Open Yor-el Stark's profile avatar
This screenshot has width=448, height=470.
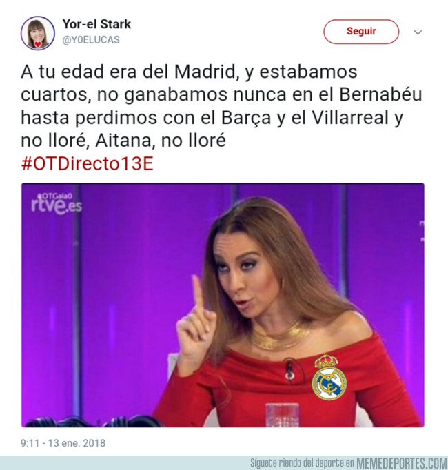[38, 33]
